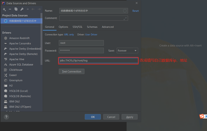207x131 pixels.
Task: Click the Password field
Action: [81, 50]
